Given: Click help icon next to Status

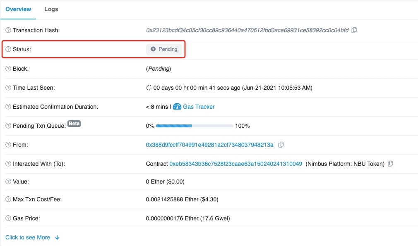Looking at the screenshot, I should pyautogui.click(x=8, y=49).
